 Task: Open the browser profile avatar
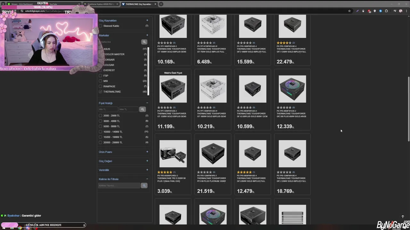401,11
